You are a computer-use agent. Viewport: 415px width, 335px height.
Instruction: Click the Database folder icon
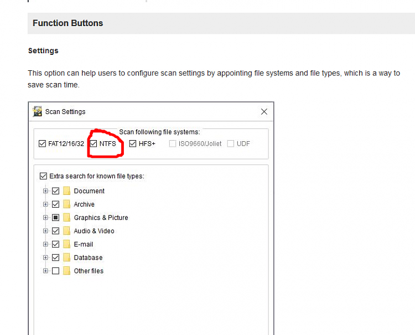tap(67, 257)
